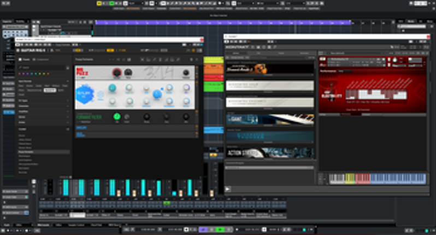Select the red event in Cubase arrangement
The image size is (436, 235).
[x=214, y=78]
